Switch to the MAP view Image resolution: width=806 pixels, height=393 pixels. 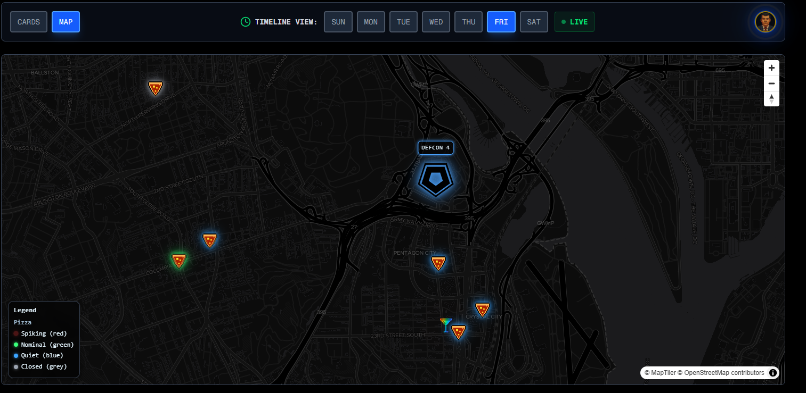click(66, 22)
